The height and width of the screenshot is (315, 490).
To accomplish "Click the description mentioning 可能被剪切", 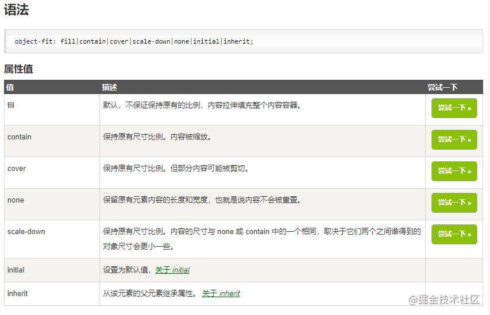I will [x=176, y=168].
